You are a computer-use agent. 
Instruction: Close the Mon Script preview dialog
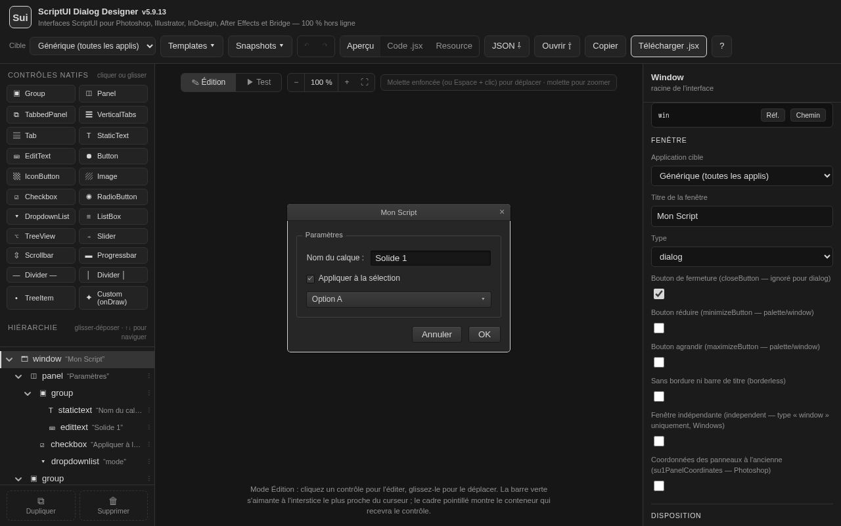[502, 212]
